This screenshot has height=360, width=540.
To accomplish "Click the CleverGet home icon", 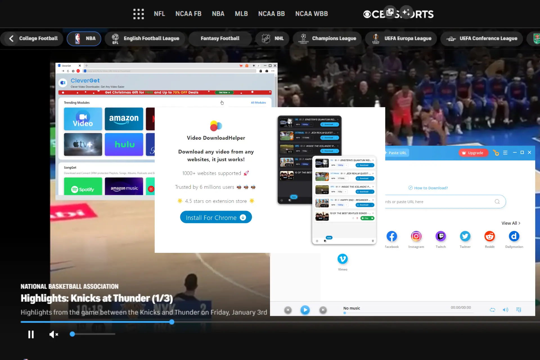I will [73, 71].
